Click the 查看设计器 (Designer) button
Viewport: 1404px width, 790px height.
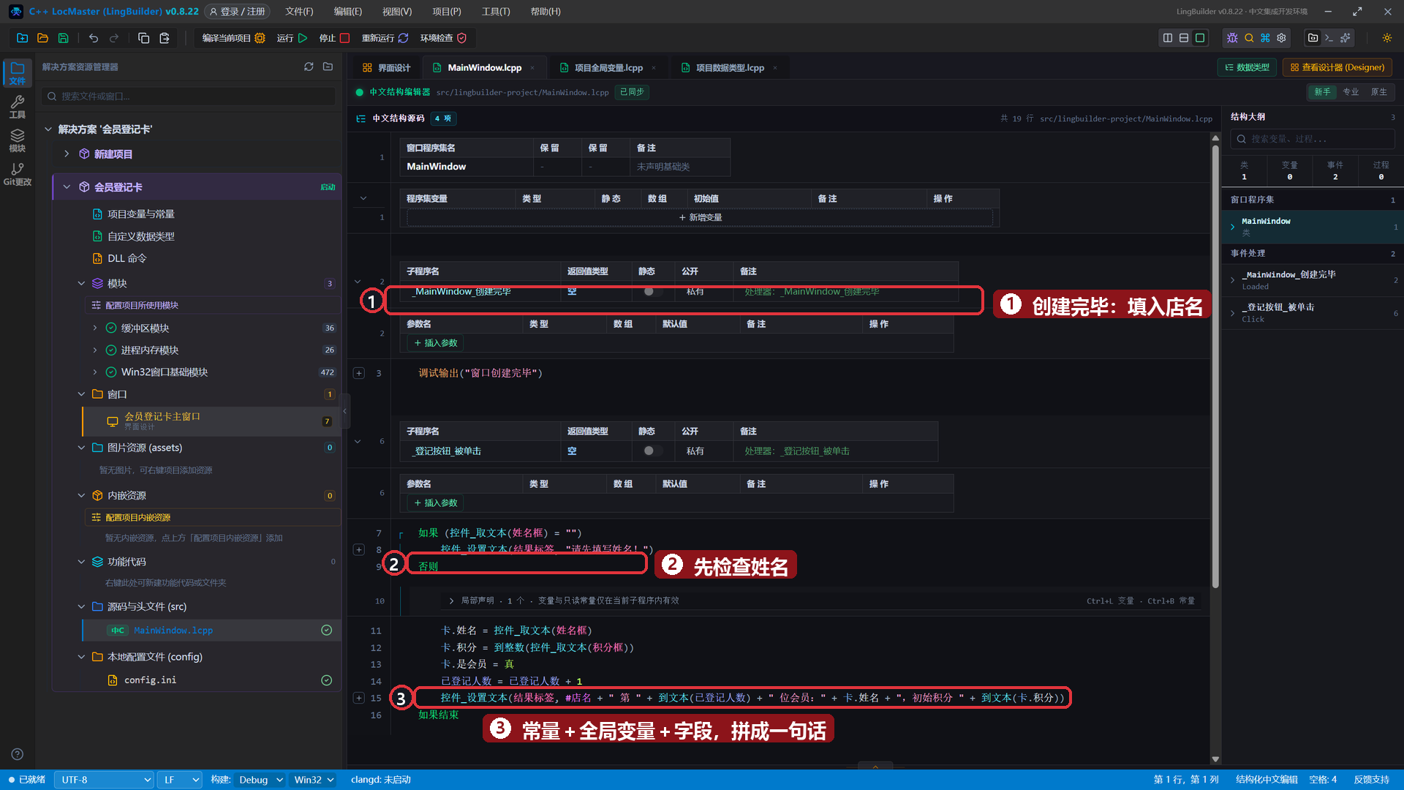tap(1337, 67)
